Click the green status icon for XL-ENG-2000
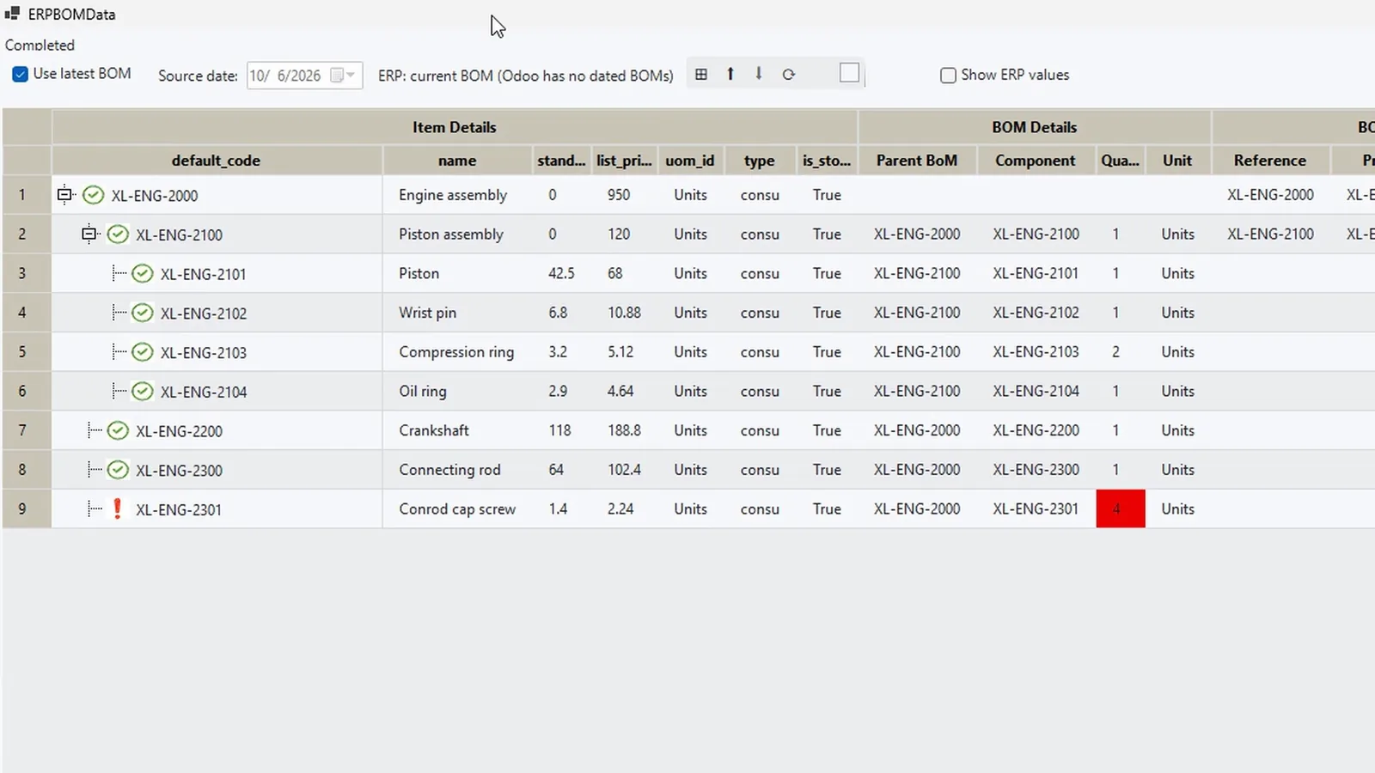This screenshot has width=1375, height=773. coord(93,196)
